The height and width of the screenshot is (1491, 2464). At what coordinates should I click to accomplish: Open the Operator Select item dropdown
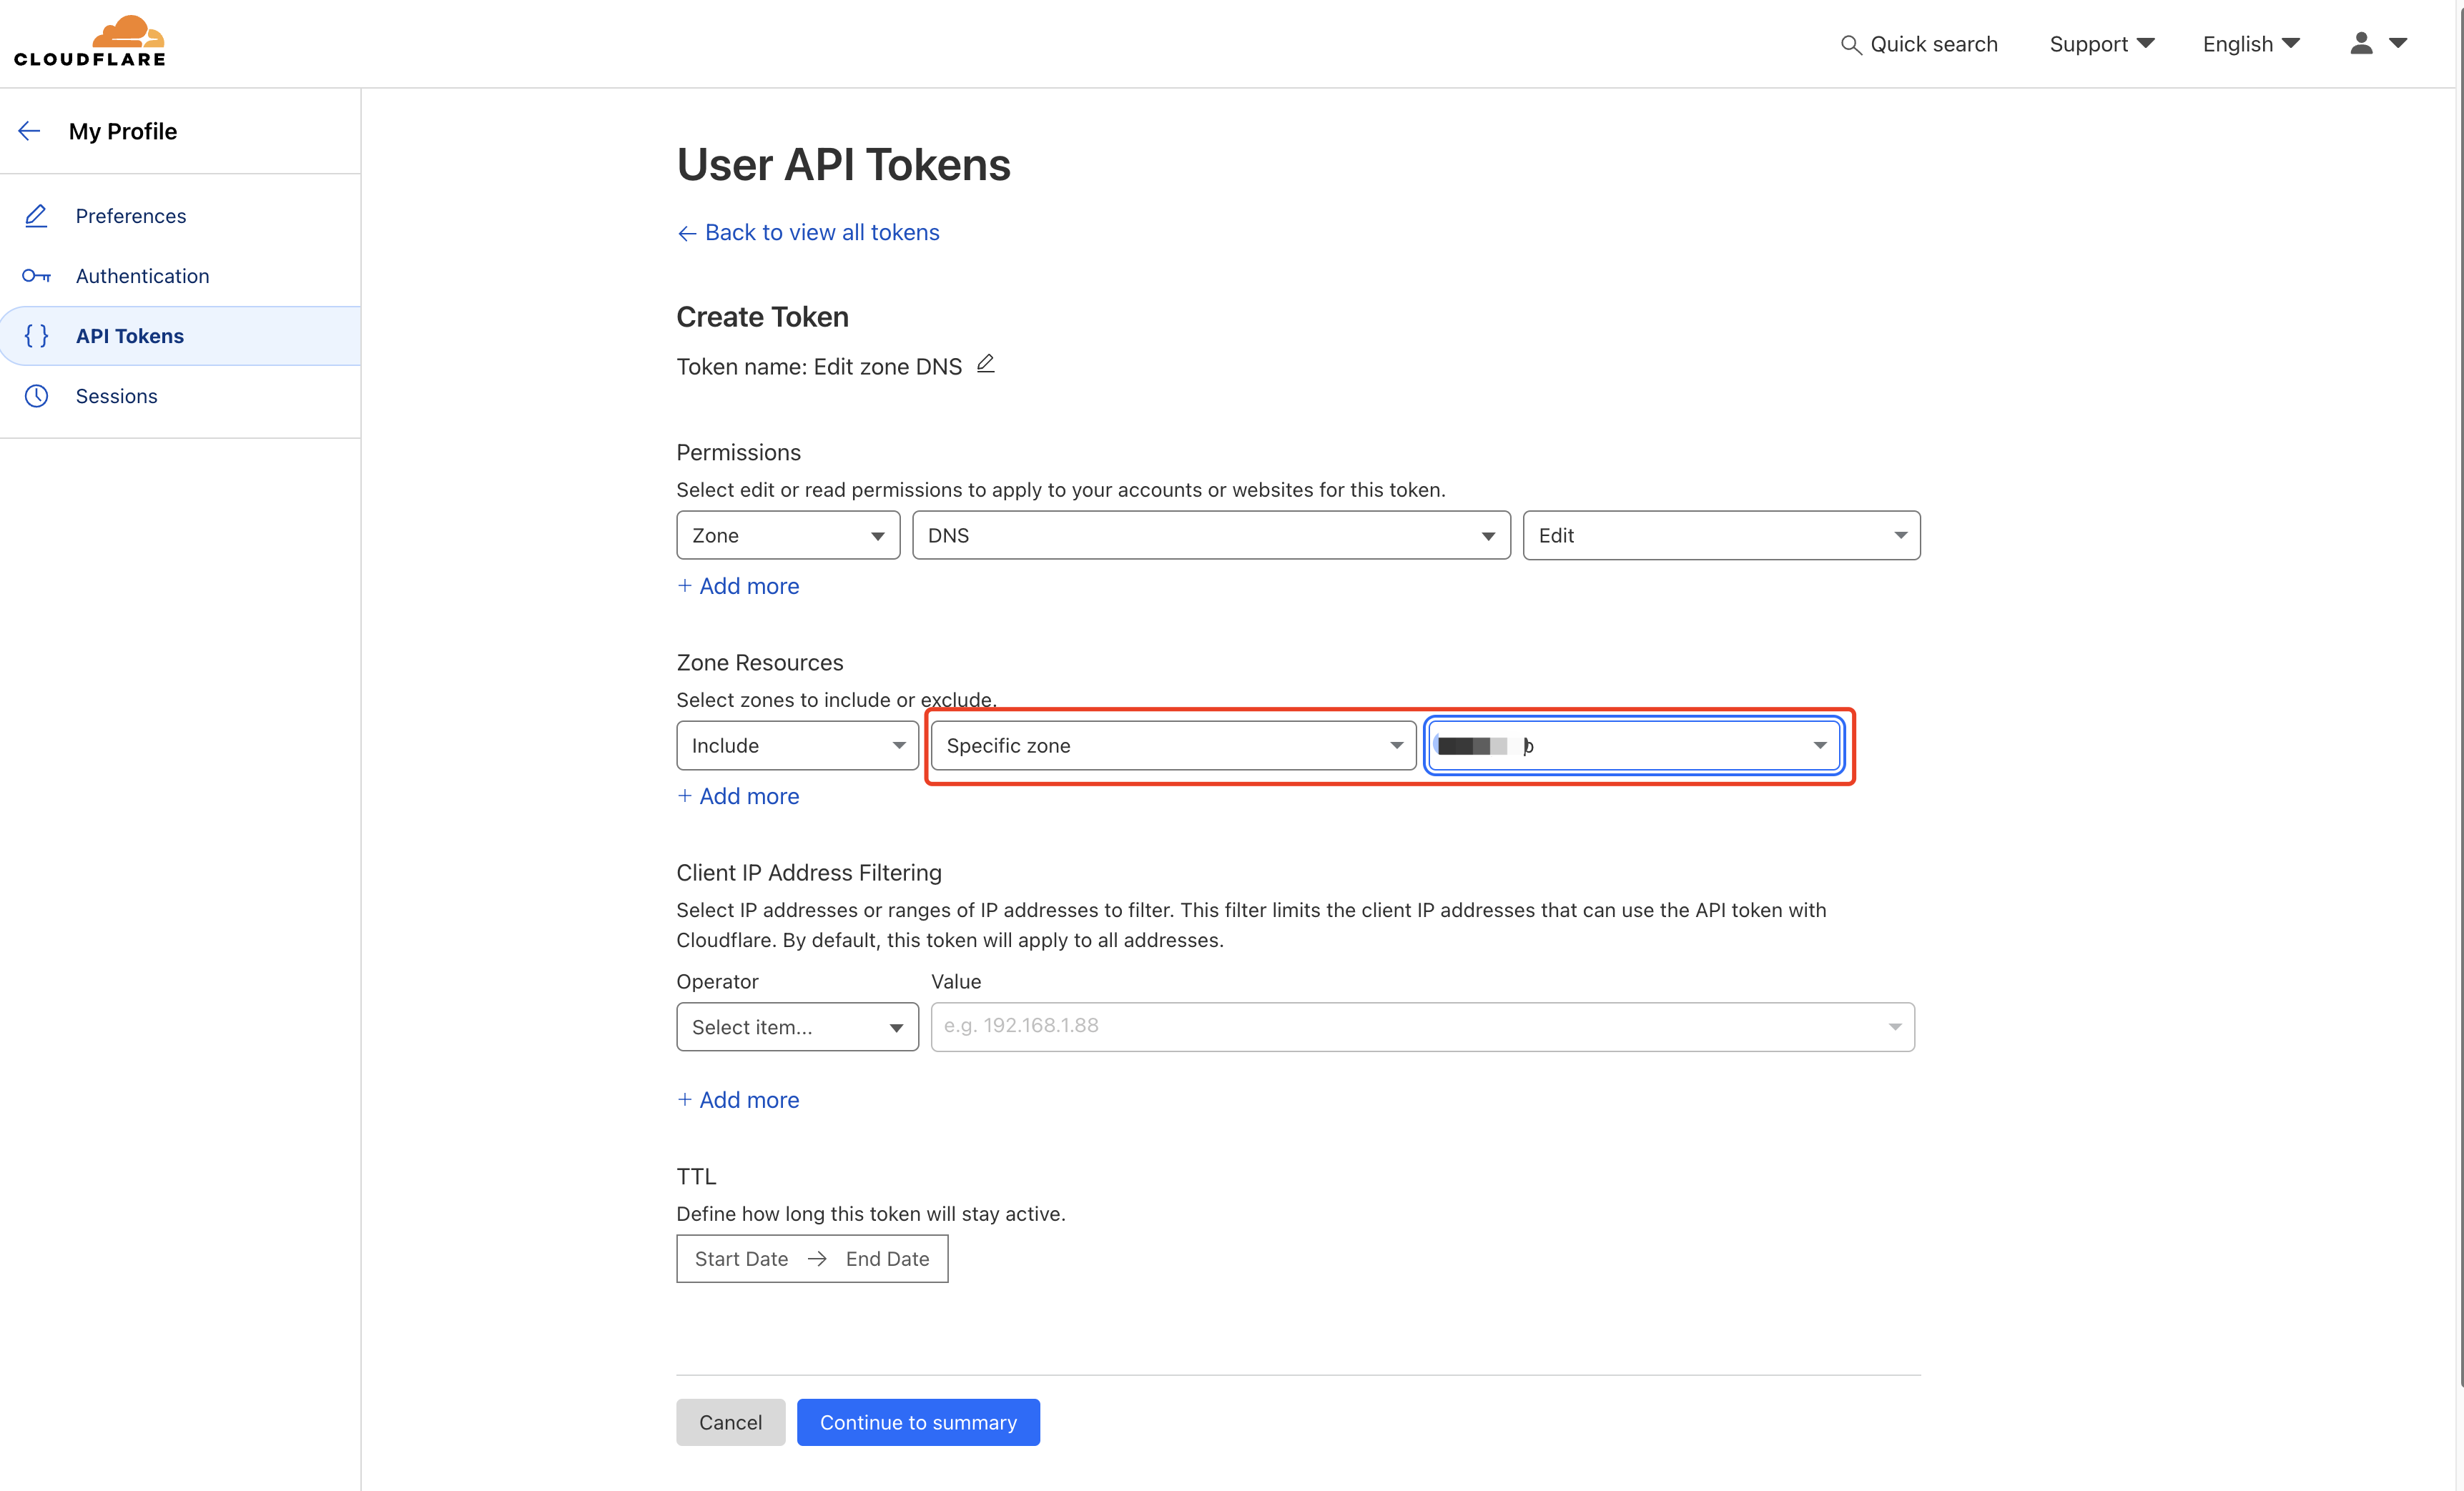[x=797, y=1027]
